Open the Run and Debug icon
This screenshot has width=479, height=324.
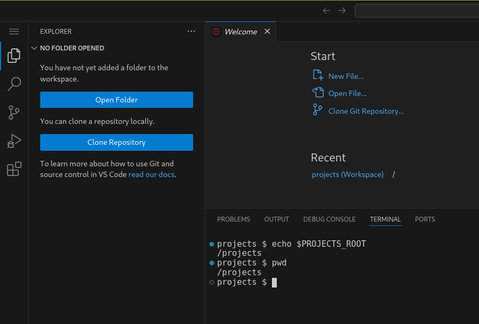click(14, 141)
